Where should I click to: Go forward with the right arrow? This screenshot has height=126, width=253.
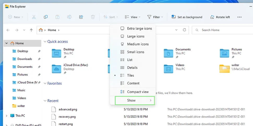(x=17, y=30)
